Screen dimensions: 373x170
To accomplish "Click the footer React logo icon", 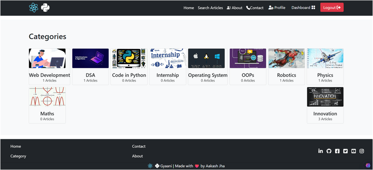I will coord(150,166).
